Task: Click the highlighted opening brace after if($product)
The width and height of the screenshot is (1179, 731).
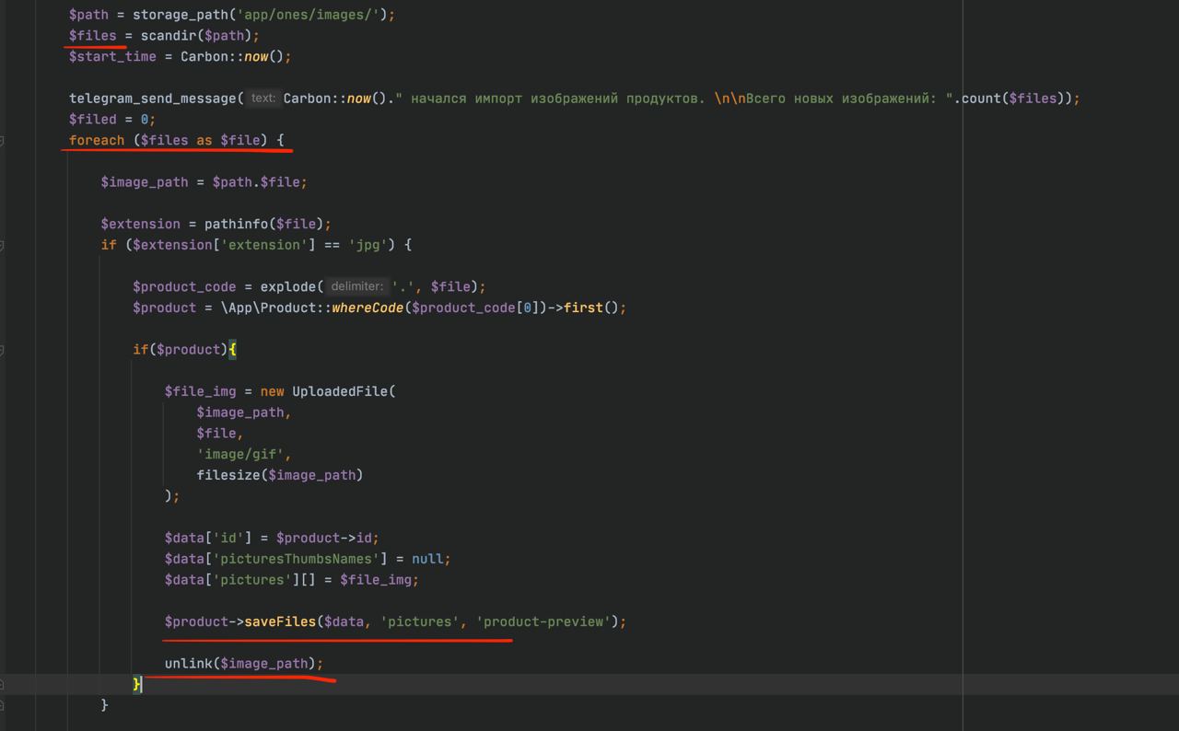Action: [x=233, y=350]
